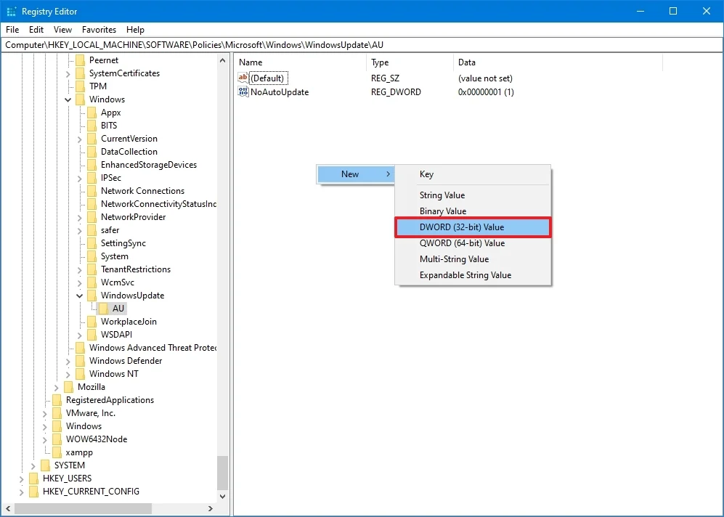The width and height of the screenshot is (724, 517).
Task: Click the AU key folder icon
Action: click(103, 309)
